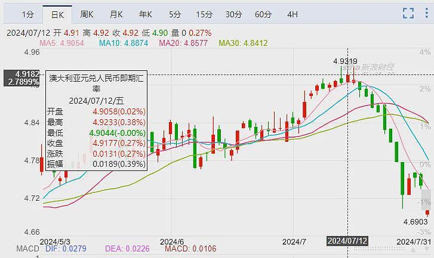The height and width of the screenshot is (258, 434).
Task: Open the three-dot more options menu
Action: point(426,14)
